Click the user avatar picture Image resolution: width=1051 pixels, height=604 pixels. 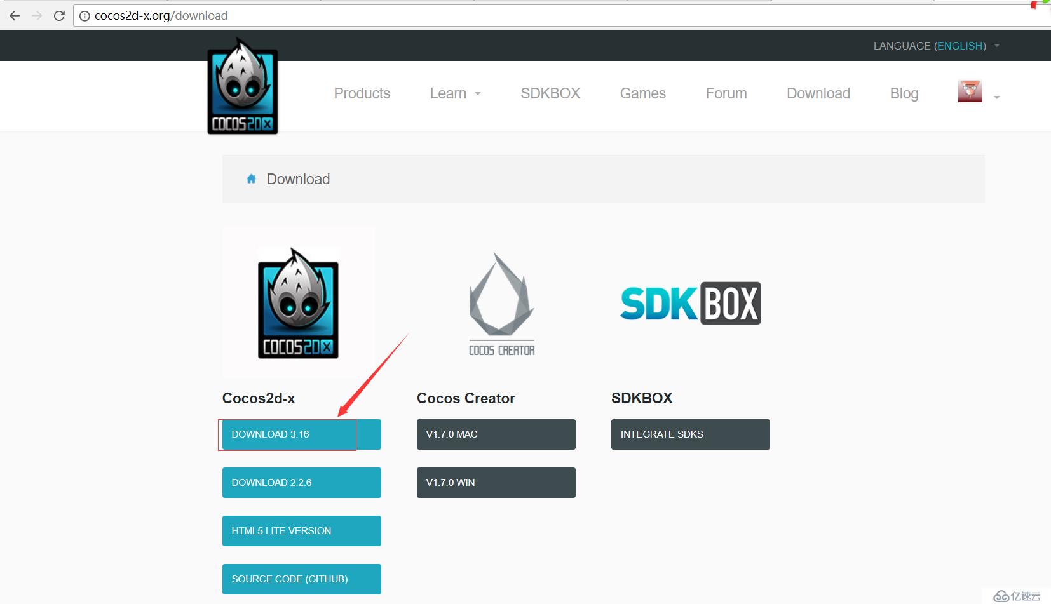pos(970,91)
